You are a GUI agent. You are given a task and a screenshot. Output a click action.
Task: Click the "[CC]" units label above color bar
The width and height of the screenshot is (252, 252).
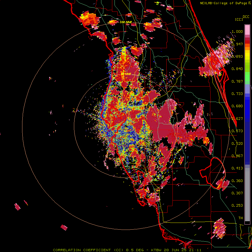(239, 19)
